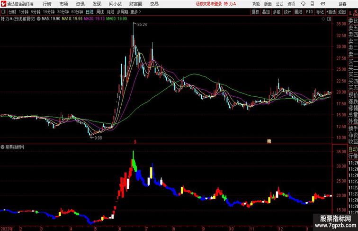This screenshot has height=231, width=358.
Task: Open the mail envelope icon
Action: pos(323,4)
